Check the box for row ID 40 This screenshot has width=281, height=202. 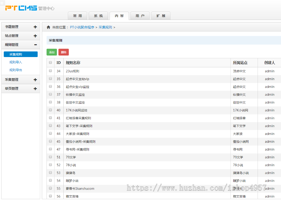(x=50, y=110)
